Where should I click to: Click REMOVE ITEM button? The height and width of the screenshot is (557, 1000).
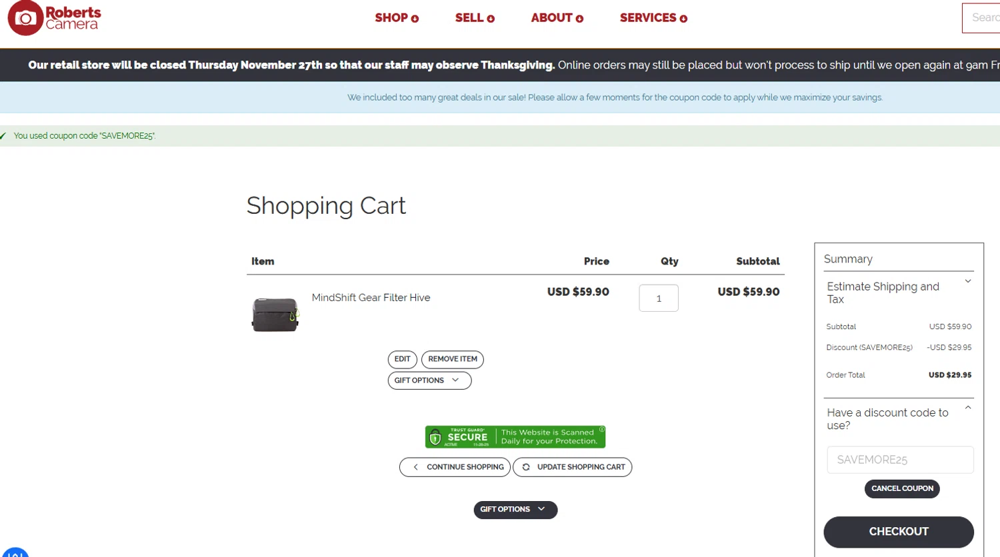point(453,359)
